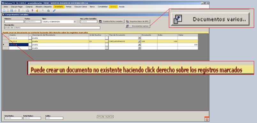Click the red X icon at window bottom corner
The height and width of the screenshot is (123, 257).
point(207,119)
